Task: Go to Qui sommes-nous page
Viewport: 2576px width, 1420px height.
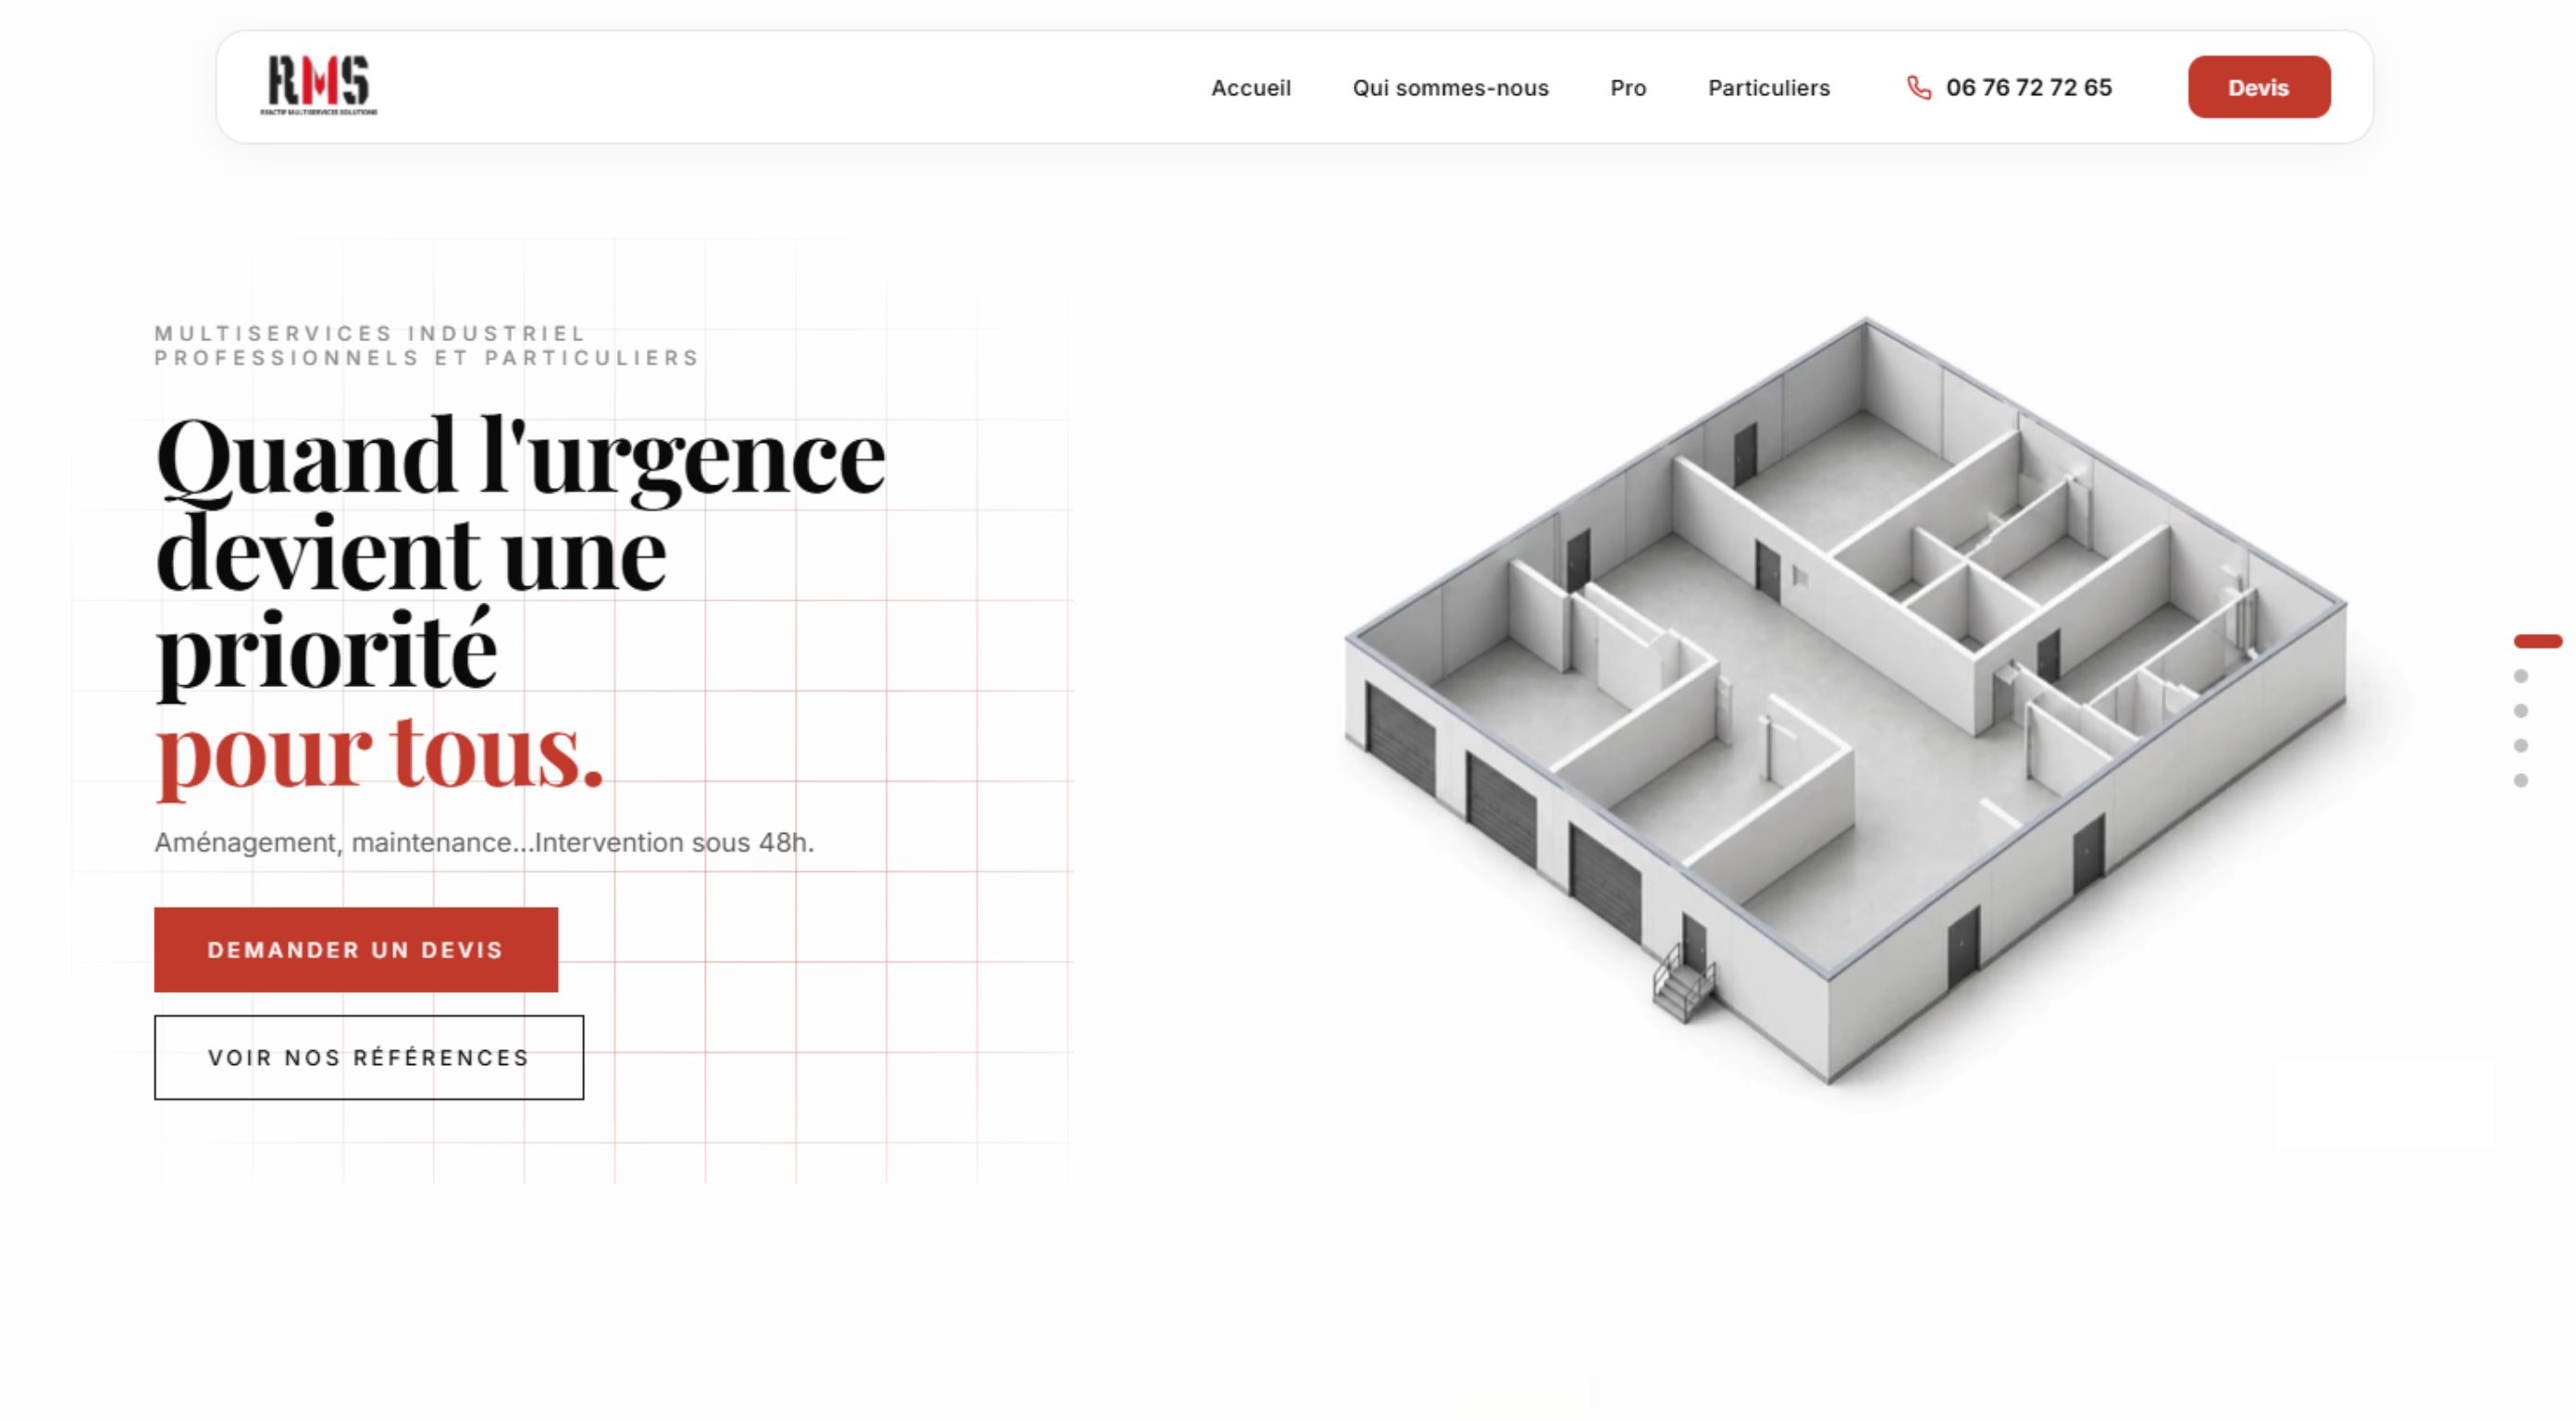Action: 1450,88
